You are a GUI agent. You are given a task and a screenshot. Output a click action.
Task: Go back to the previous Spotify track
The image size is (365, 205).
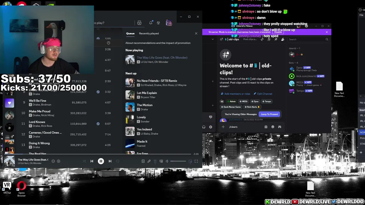(92, 161)
